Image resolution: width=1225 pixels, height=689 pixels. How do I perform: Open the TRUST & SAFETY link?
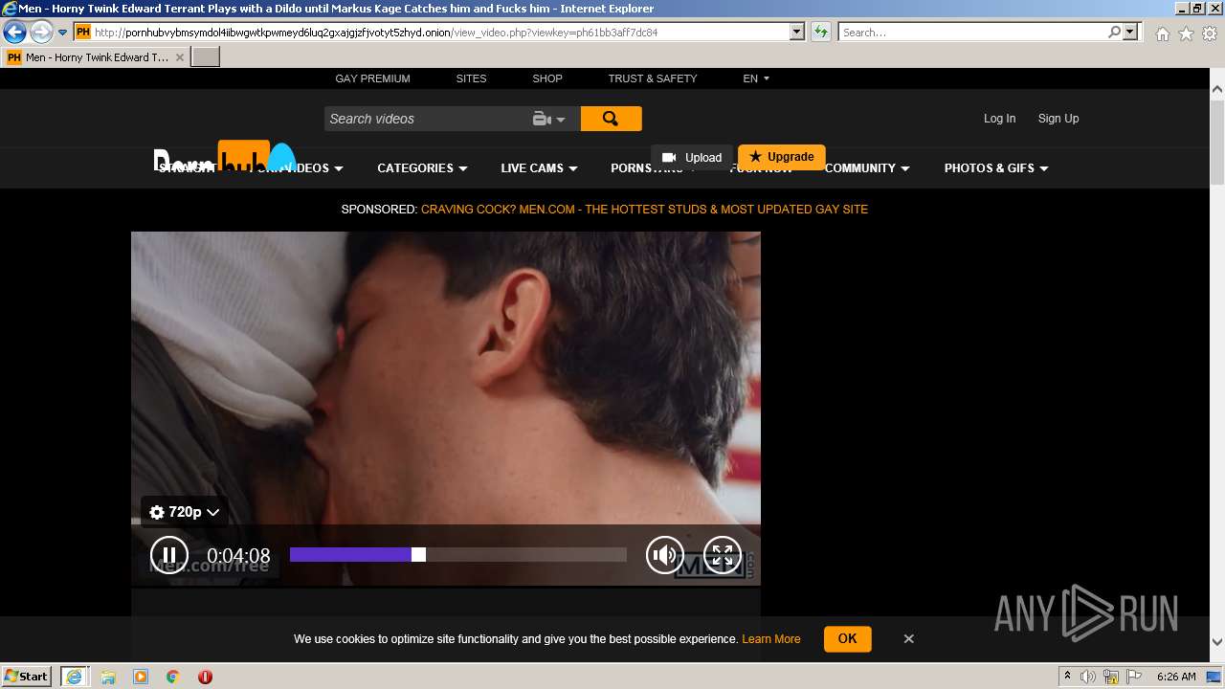tap(653, 78)
